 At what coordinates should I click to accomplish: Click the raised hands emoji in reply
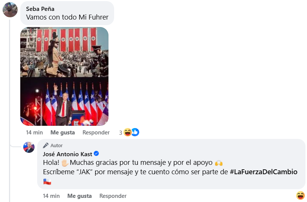(x=219, y=163)
